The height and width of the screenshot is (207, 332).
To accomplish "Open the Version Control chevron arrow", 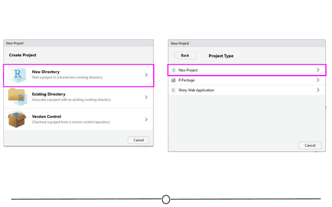I will (x=146, y=119).
